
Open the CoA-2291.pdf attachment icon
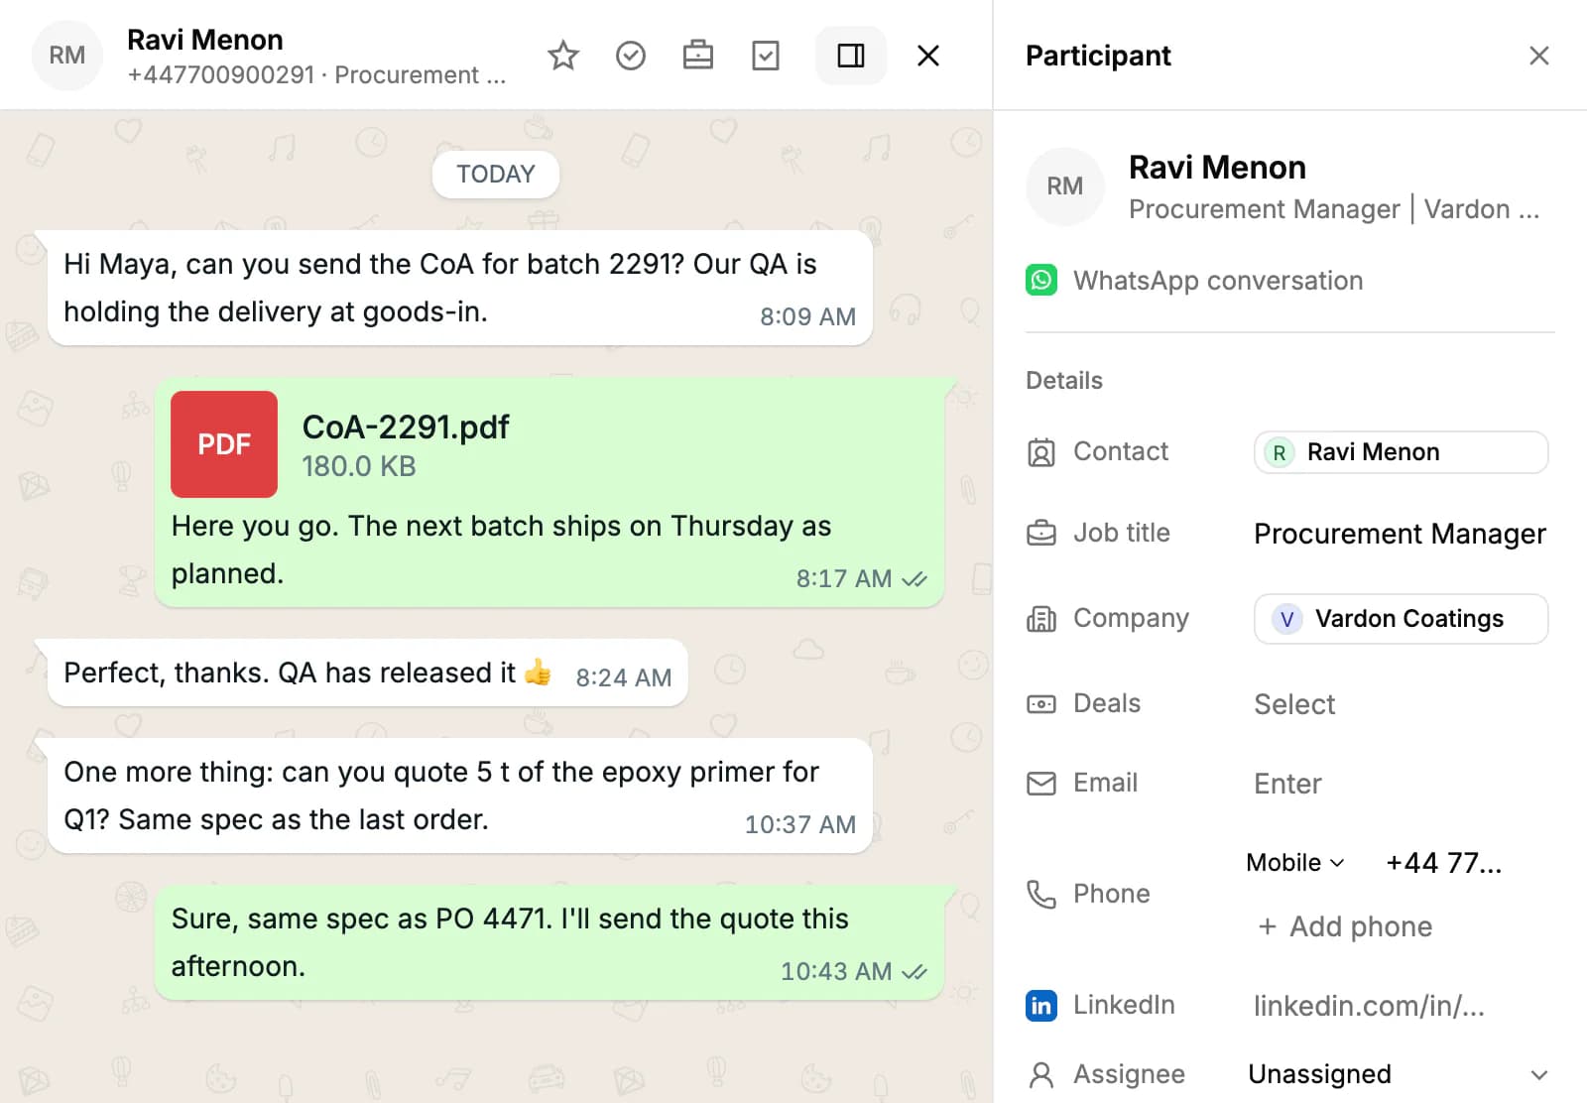pyautogui.click(x=224, y=444)
